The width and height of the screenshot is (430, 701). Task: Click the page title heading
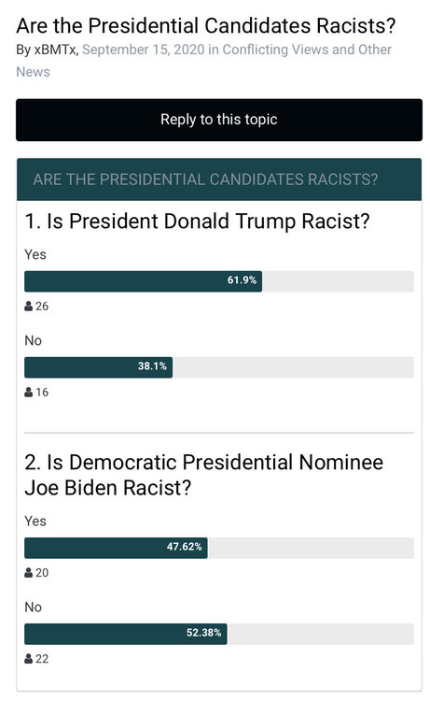[x=206, y=26]
